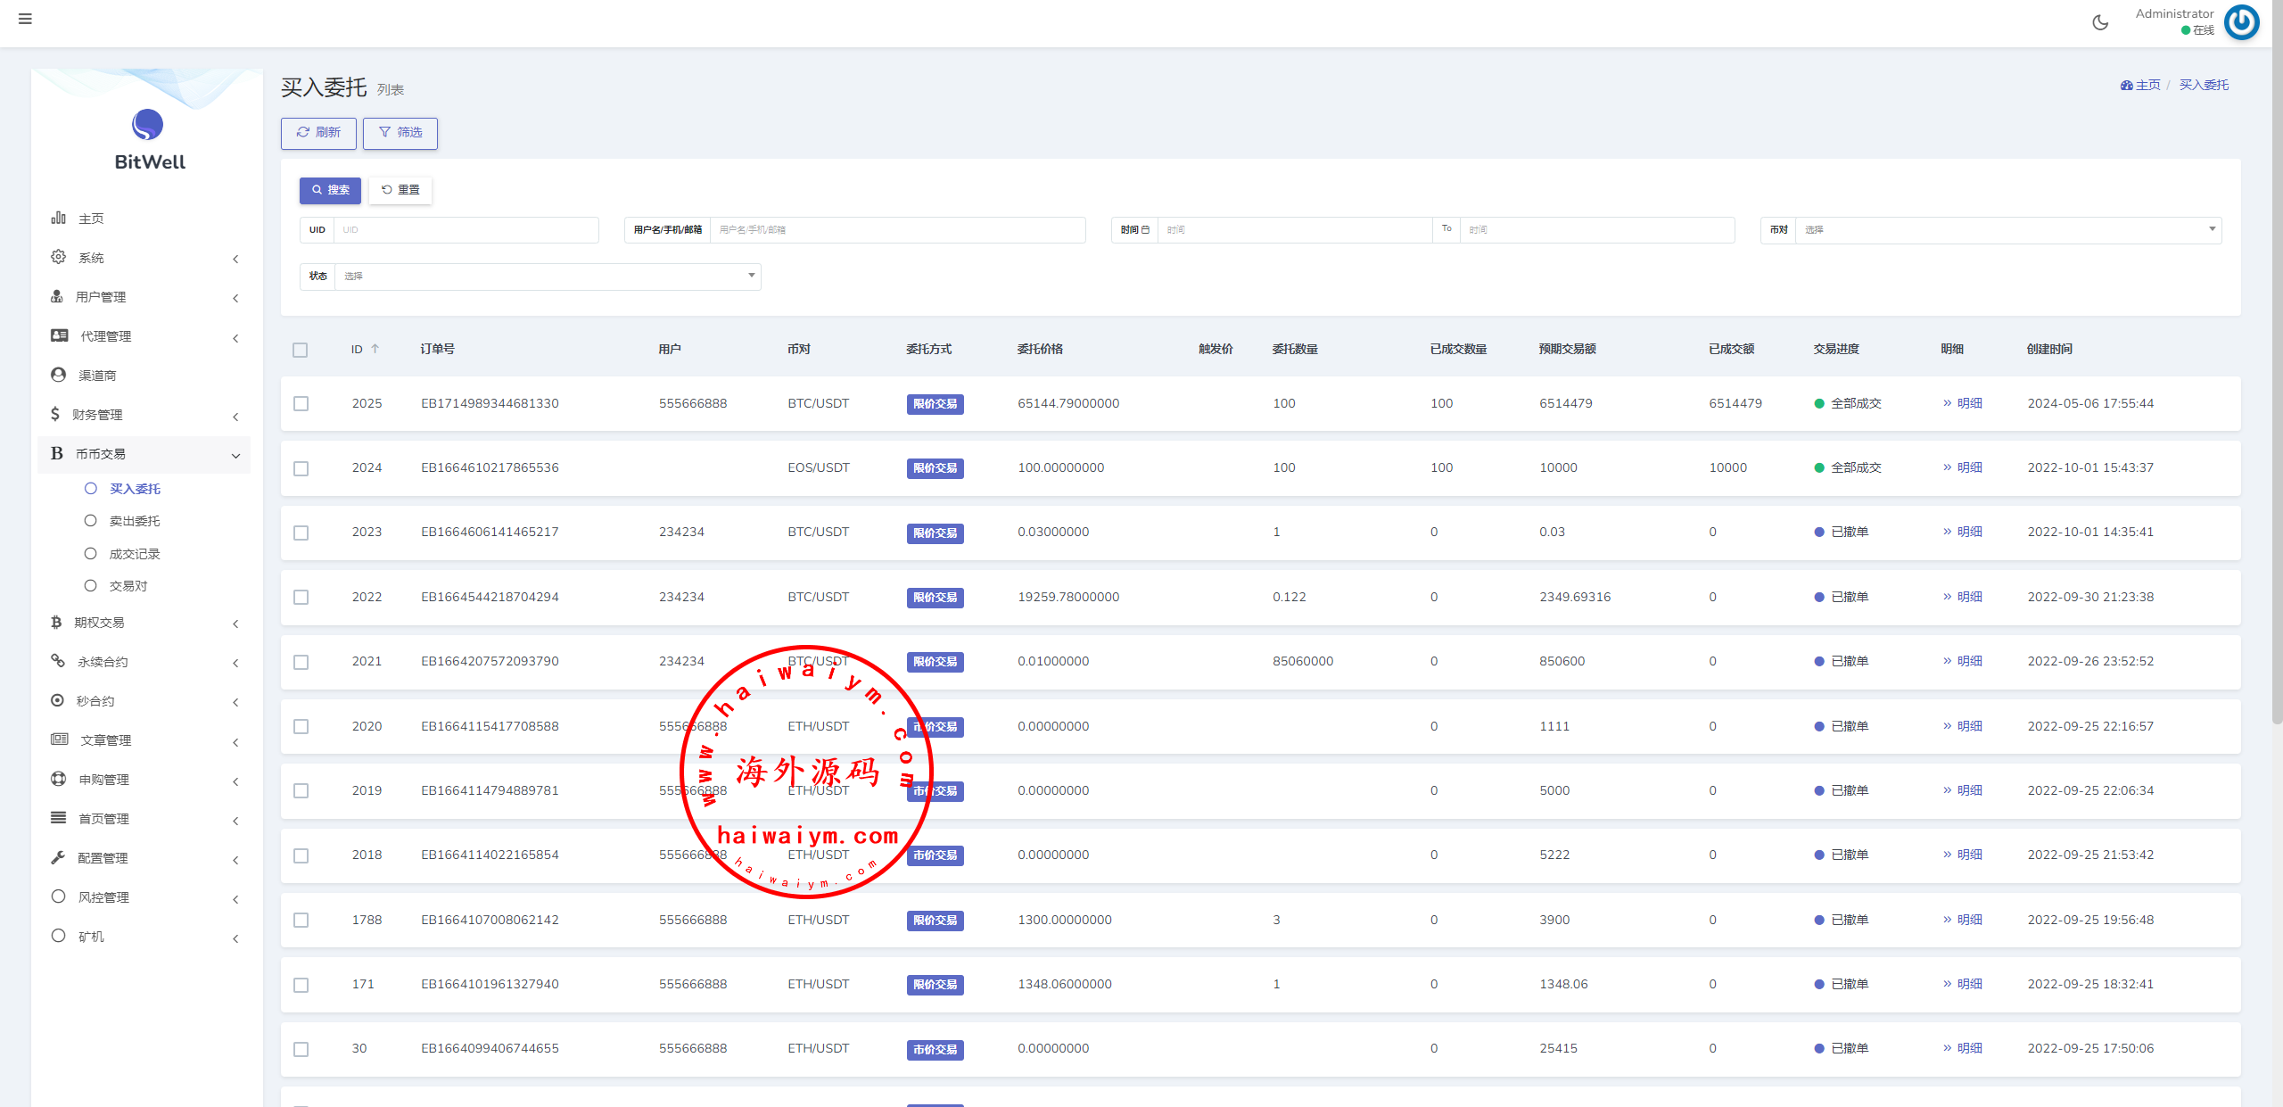
Task: Click the 财务管理 dollar icon
Action: click(55, 414)
